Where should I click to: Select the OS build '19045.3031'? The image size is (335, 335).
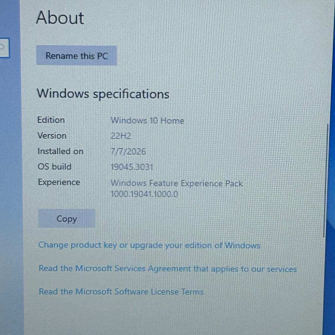pyautogui.click(x=132, y=167)
